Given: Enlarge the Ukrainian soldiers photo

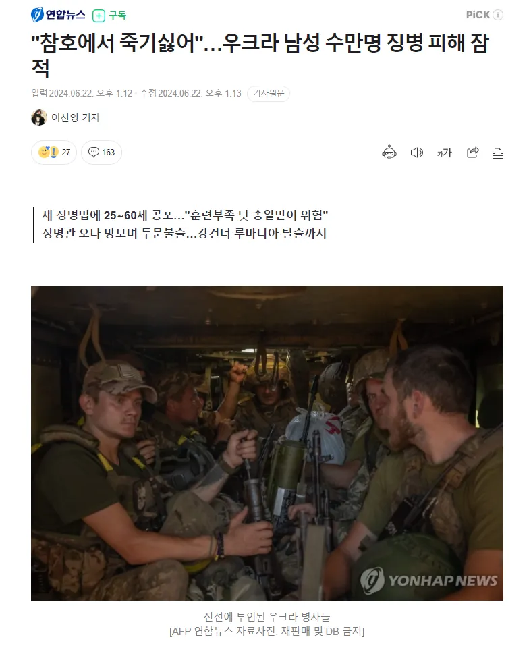Looking at the screenshot, I should tap(267, 443).
